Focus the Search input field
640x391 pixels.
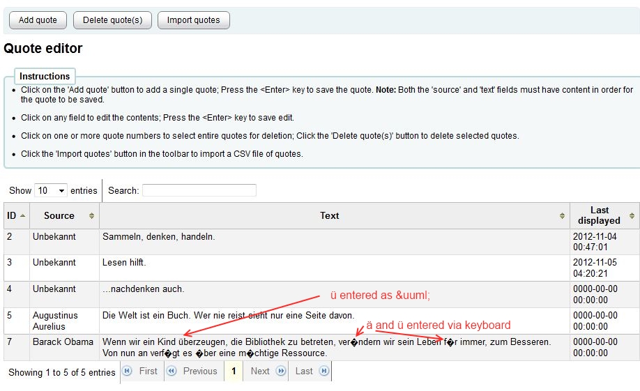(199, 190)
